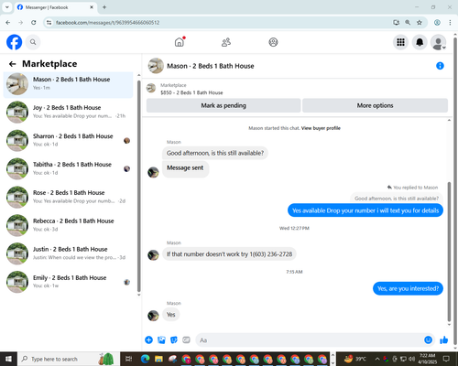Screen dimensions: 458x366
Task: Open the Friends icon in top navigation
Action: (x=226, y=42)
